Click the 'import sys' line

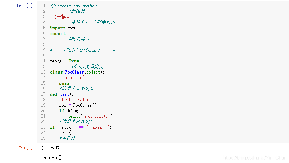(x=62, y=28)
